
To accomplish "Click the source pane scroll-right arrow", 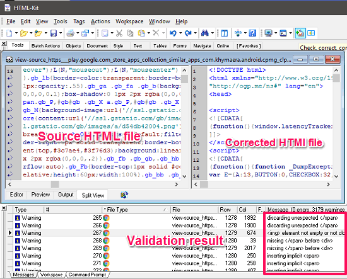I will click(x=177, y=185).
